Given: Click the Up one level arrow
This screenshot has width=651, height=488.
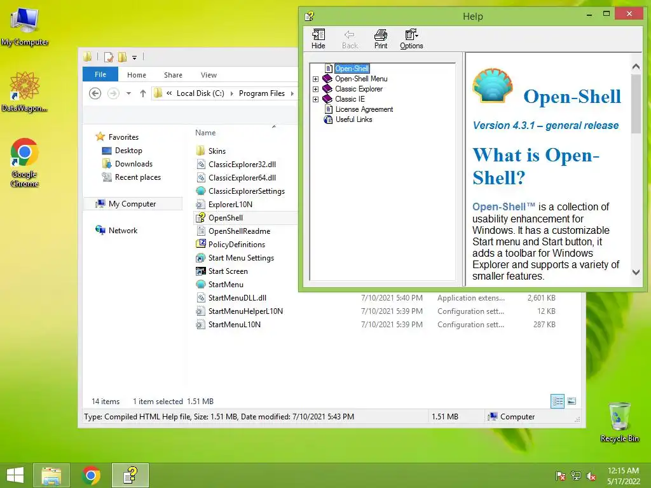Looking at the screenshot, I should point(143,93).
